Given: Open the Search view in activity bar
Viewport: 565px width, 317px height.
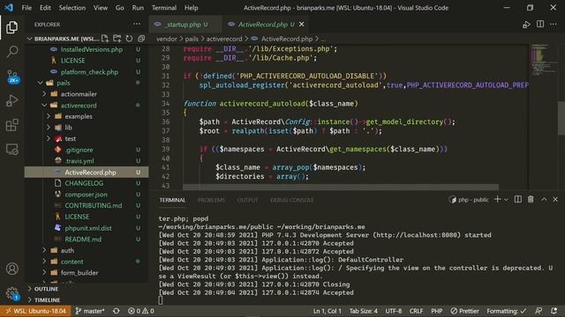Looking at the screenshot, I should 11,52.
